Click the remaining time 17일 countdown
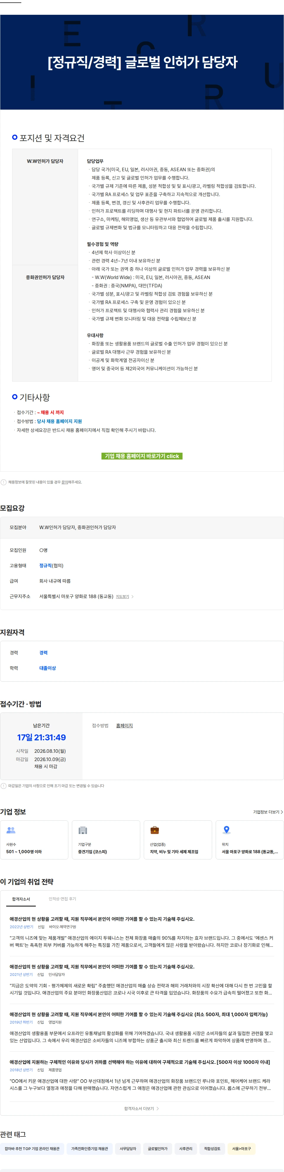Image resolution: width=284 pixels, height=1172 pixels. (41, 737)
